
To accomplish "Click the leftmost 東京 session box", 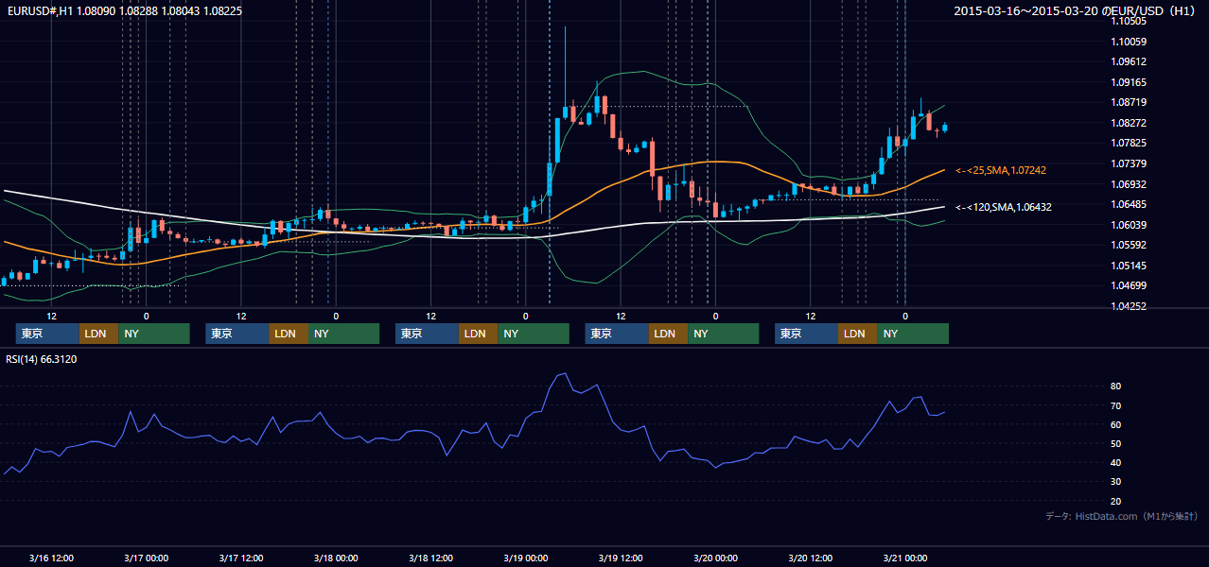I will coord(47,334).
